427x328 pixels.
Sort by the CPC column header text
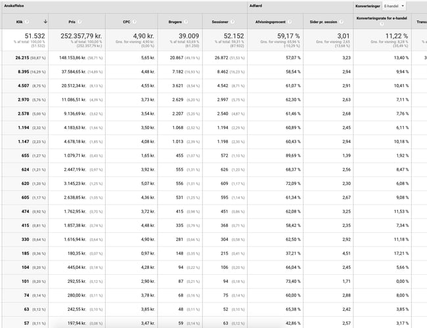tap(126, 22)
